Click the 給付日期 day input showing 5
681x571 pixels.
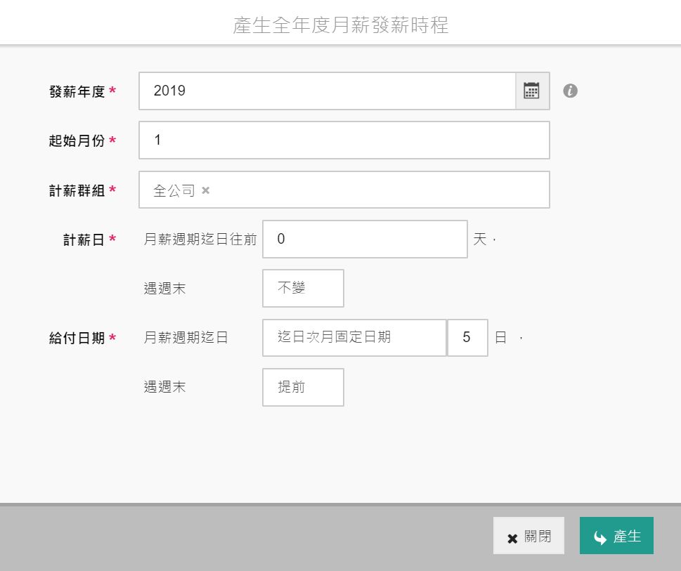click(467, 338)
